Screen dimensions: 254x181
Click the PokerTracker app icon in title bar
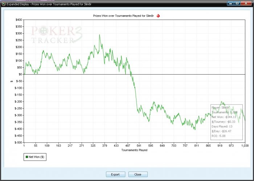point(4,4)
